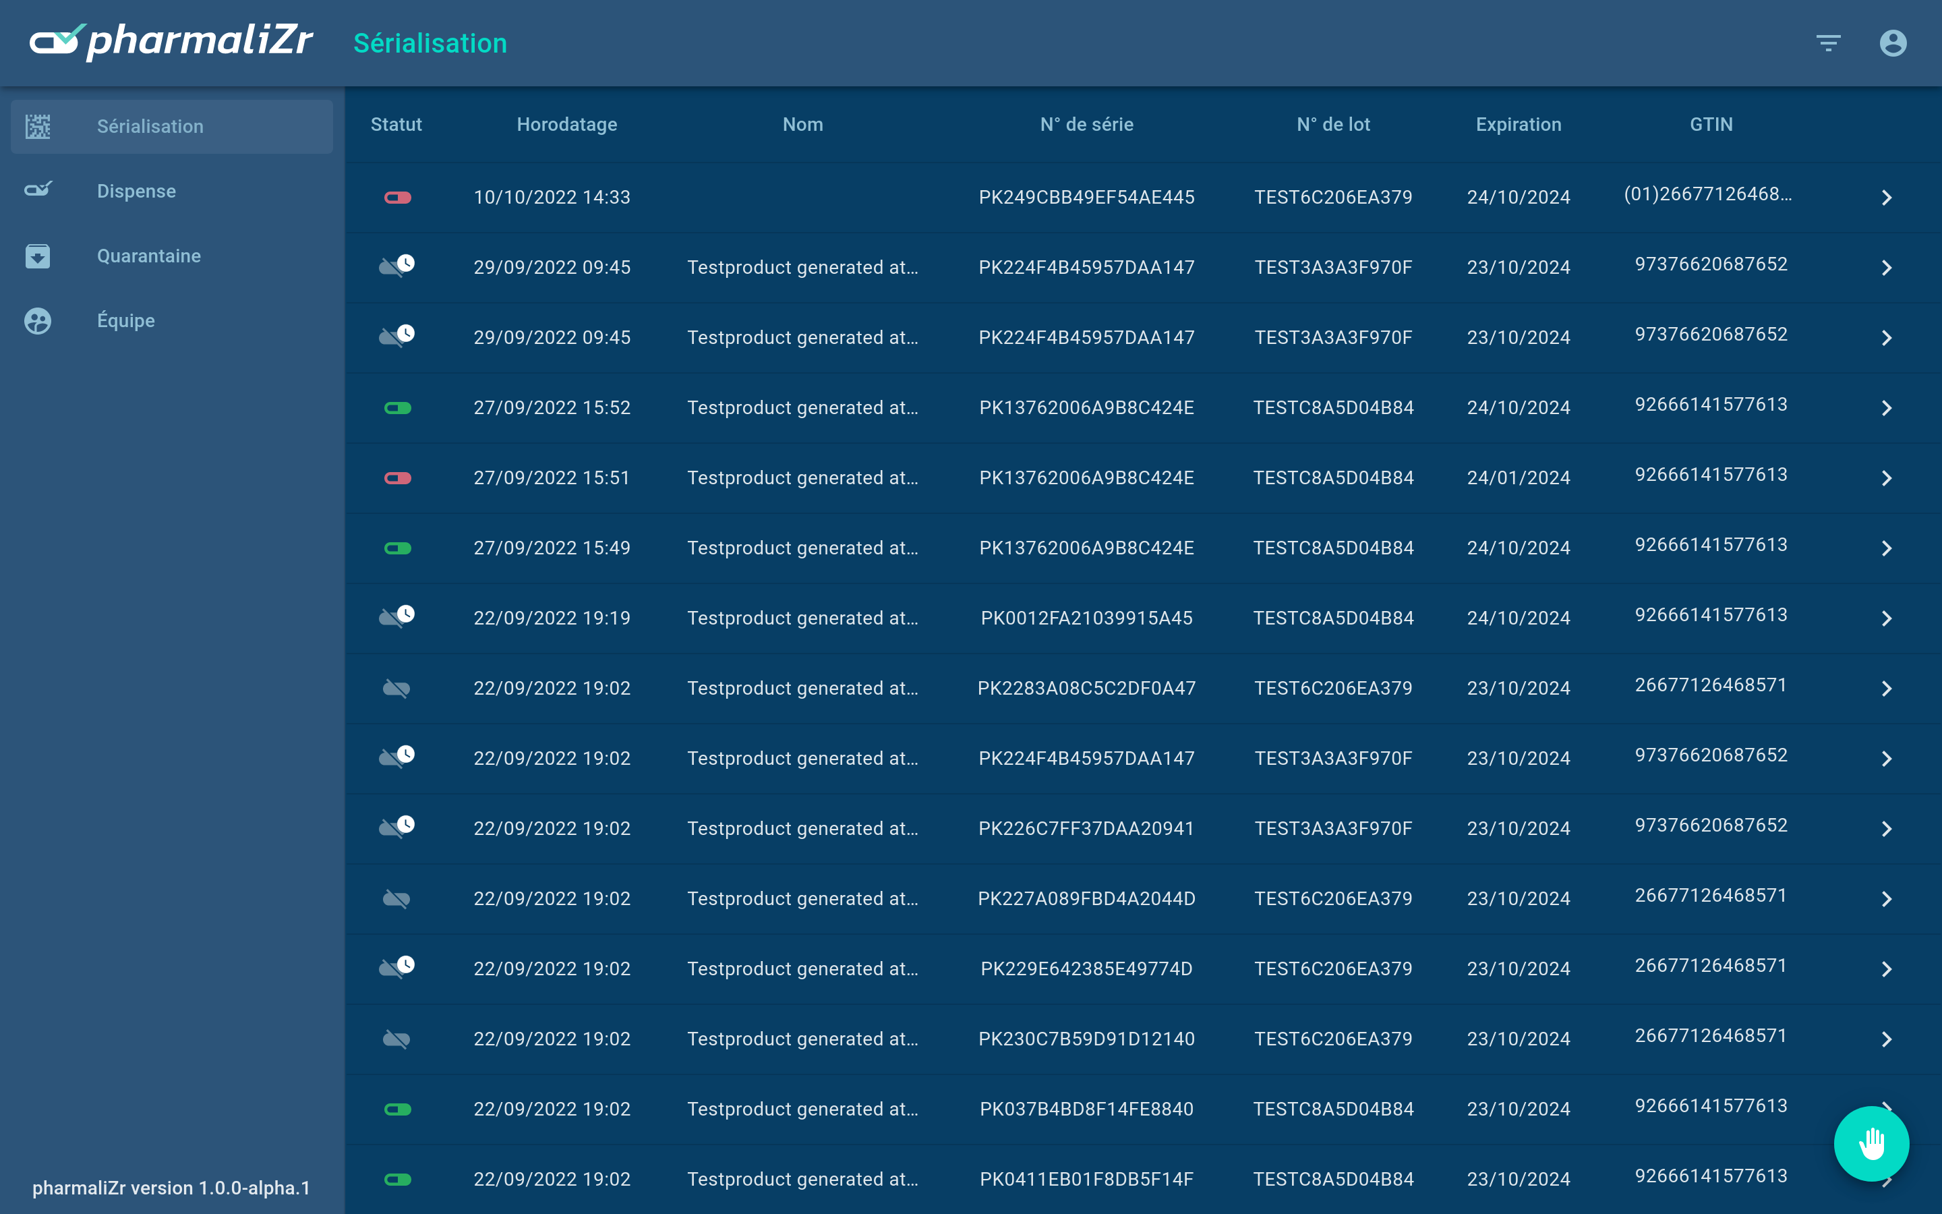Click the red status pill of the 10/10/2022 14:33 row

pos(397,198)
